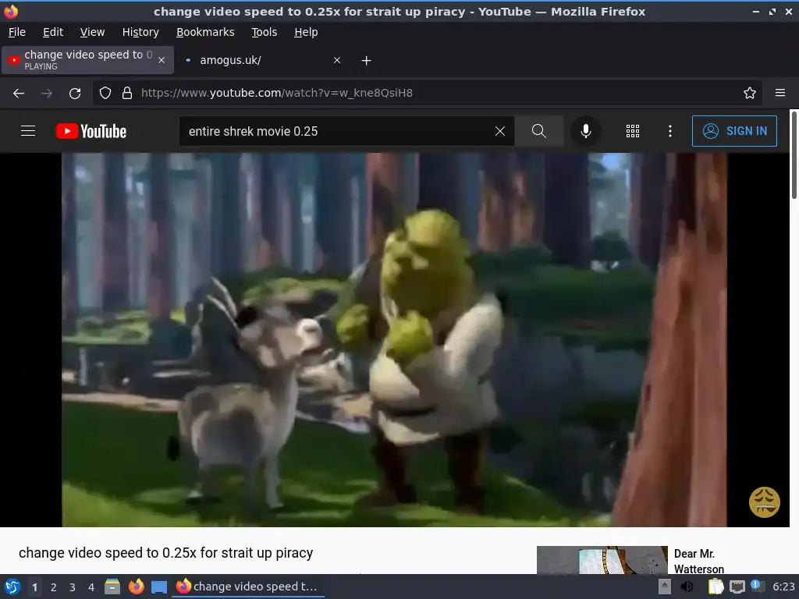This screenshot has width=799, height=599.
Task: Close the amogus.uk tab
Action: click(337, 60)
